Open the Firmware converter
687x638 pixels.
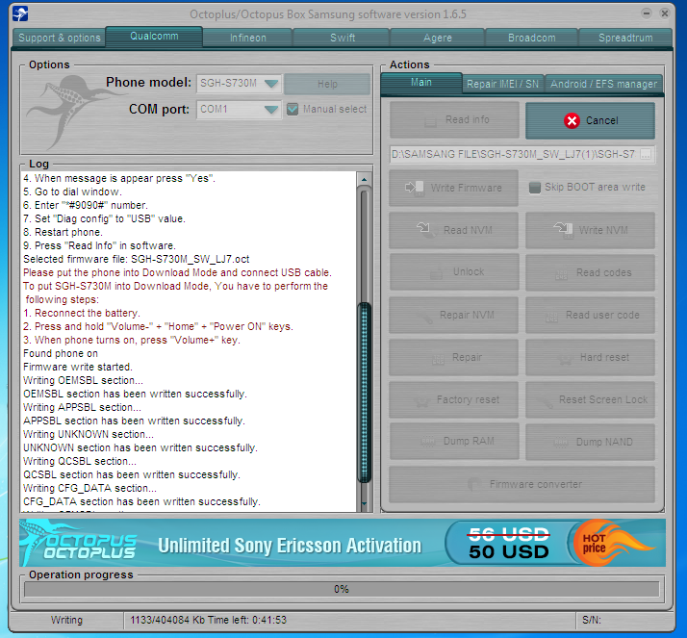[522, 485]
